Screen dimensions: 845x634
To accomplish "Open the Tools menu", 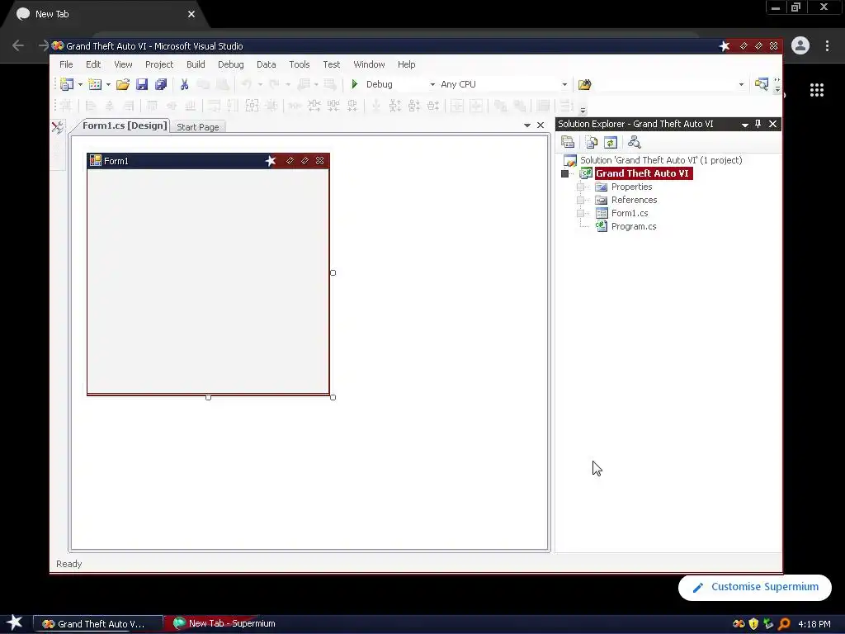I will tap(299, 64).
